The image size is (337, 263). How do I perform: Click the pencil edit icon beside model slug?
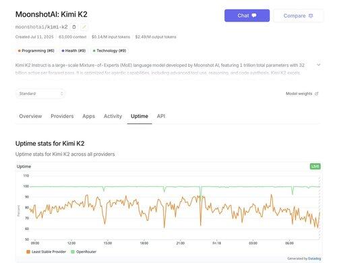coord(84,27)
